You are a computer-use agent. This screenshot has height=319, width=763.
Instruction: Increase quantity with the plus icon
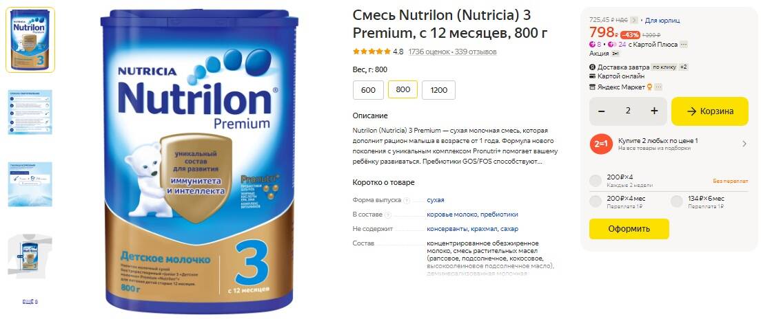coord(654,111)
